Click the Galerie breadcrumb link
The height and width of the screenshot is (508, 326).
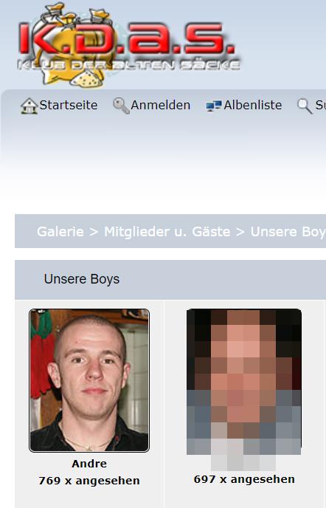pos(60,232)
